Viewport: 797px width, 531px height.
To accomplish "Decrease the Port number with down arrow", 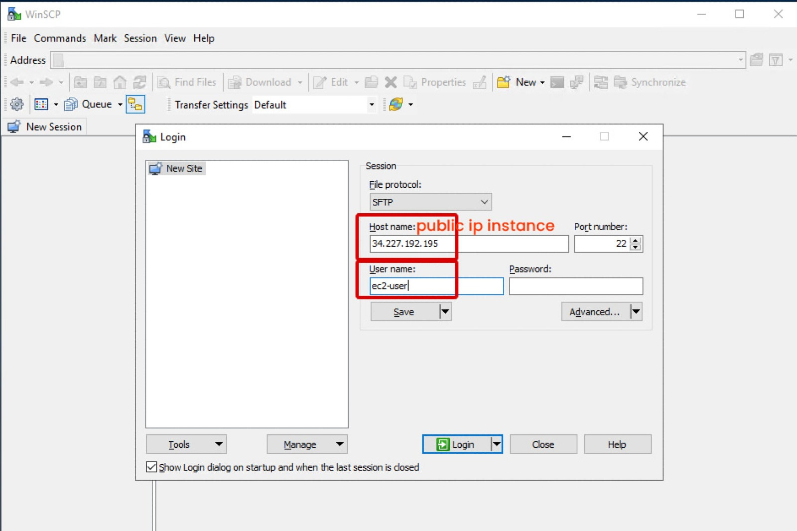I will pyautogui.click(x=635, y=247).
